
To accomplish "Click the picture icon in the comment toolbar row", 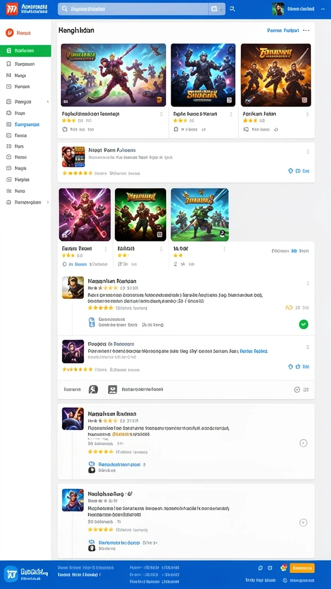I will click(112, 389).
